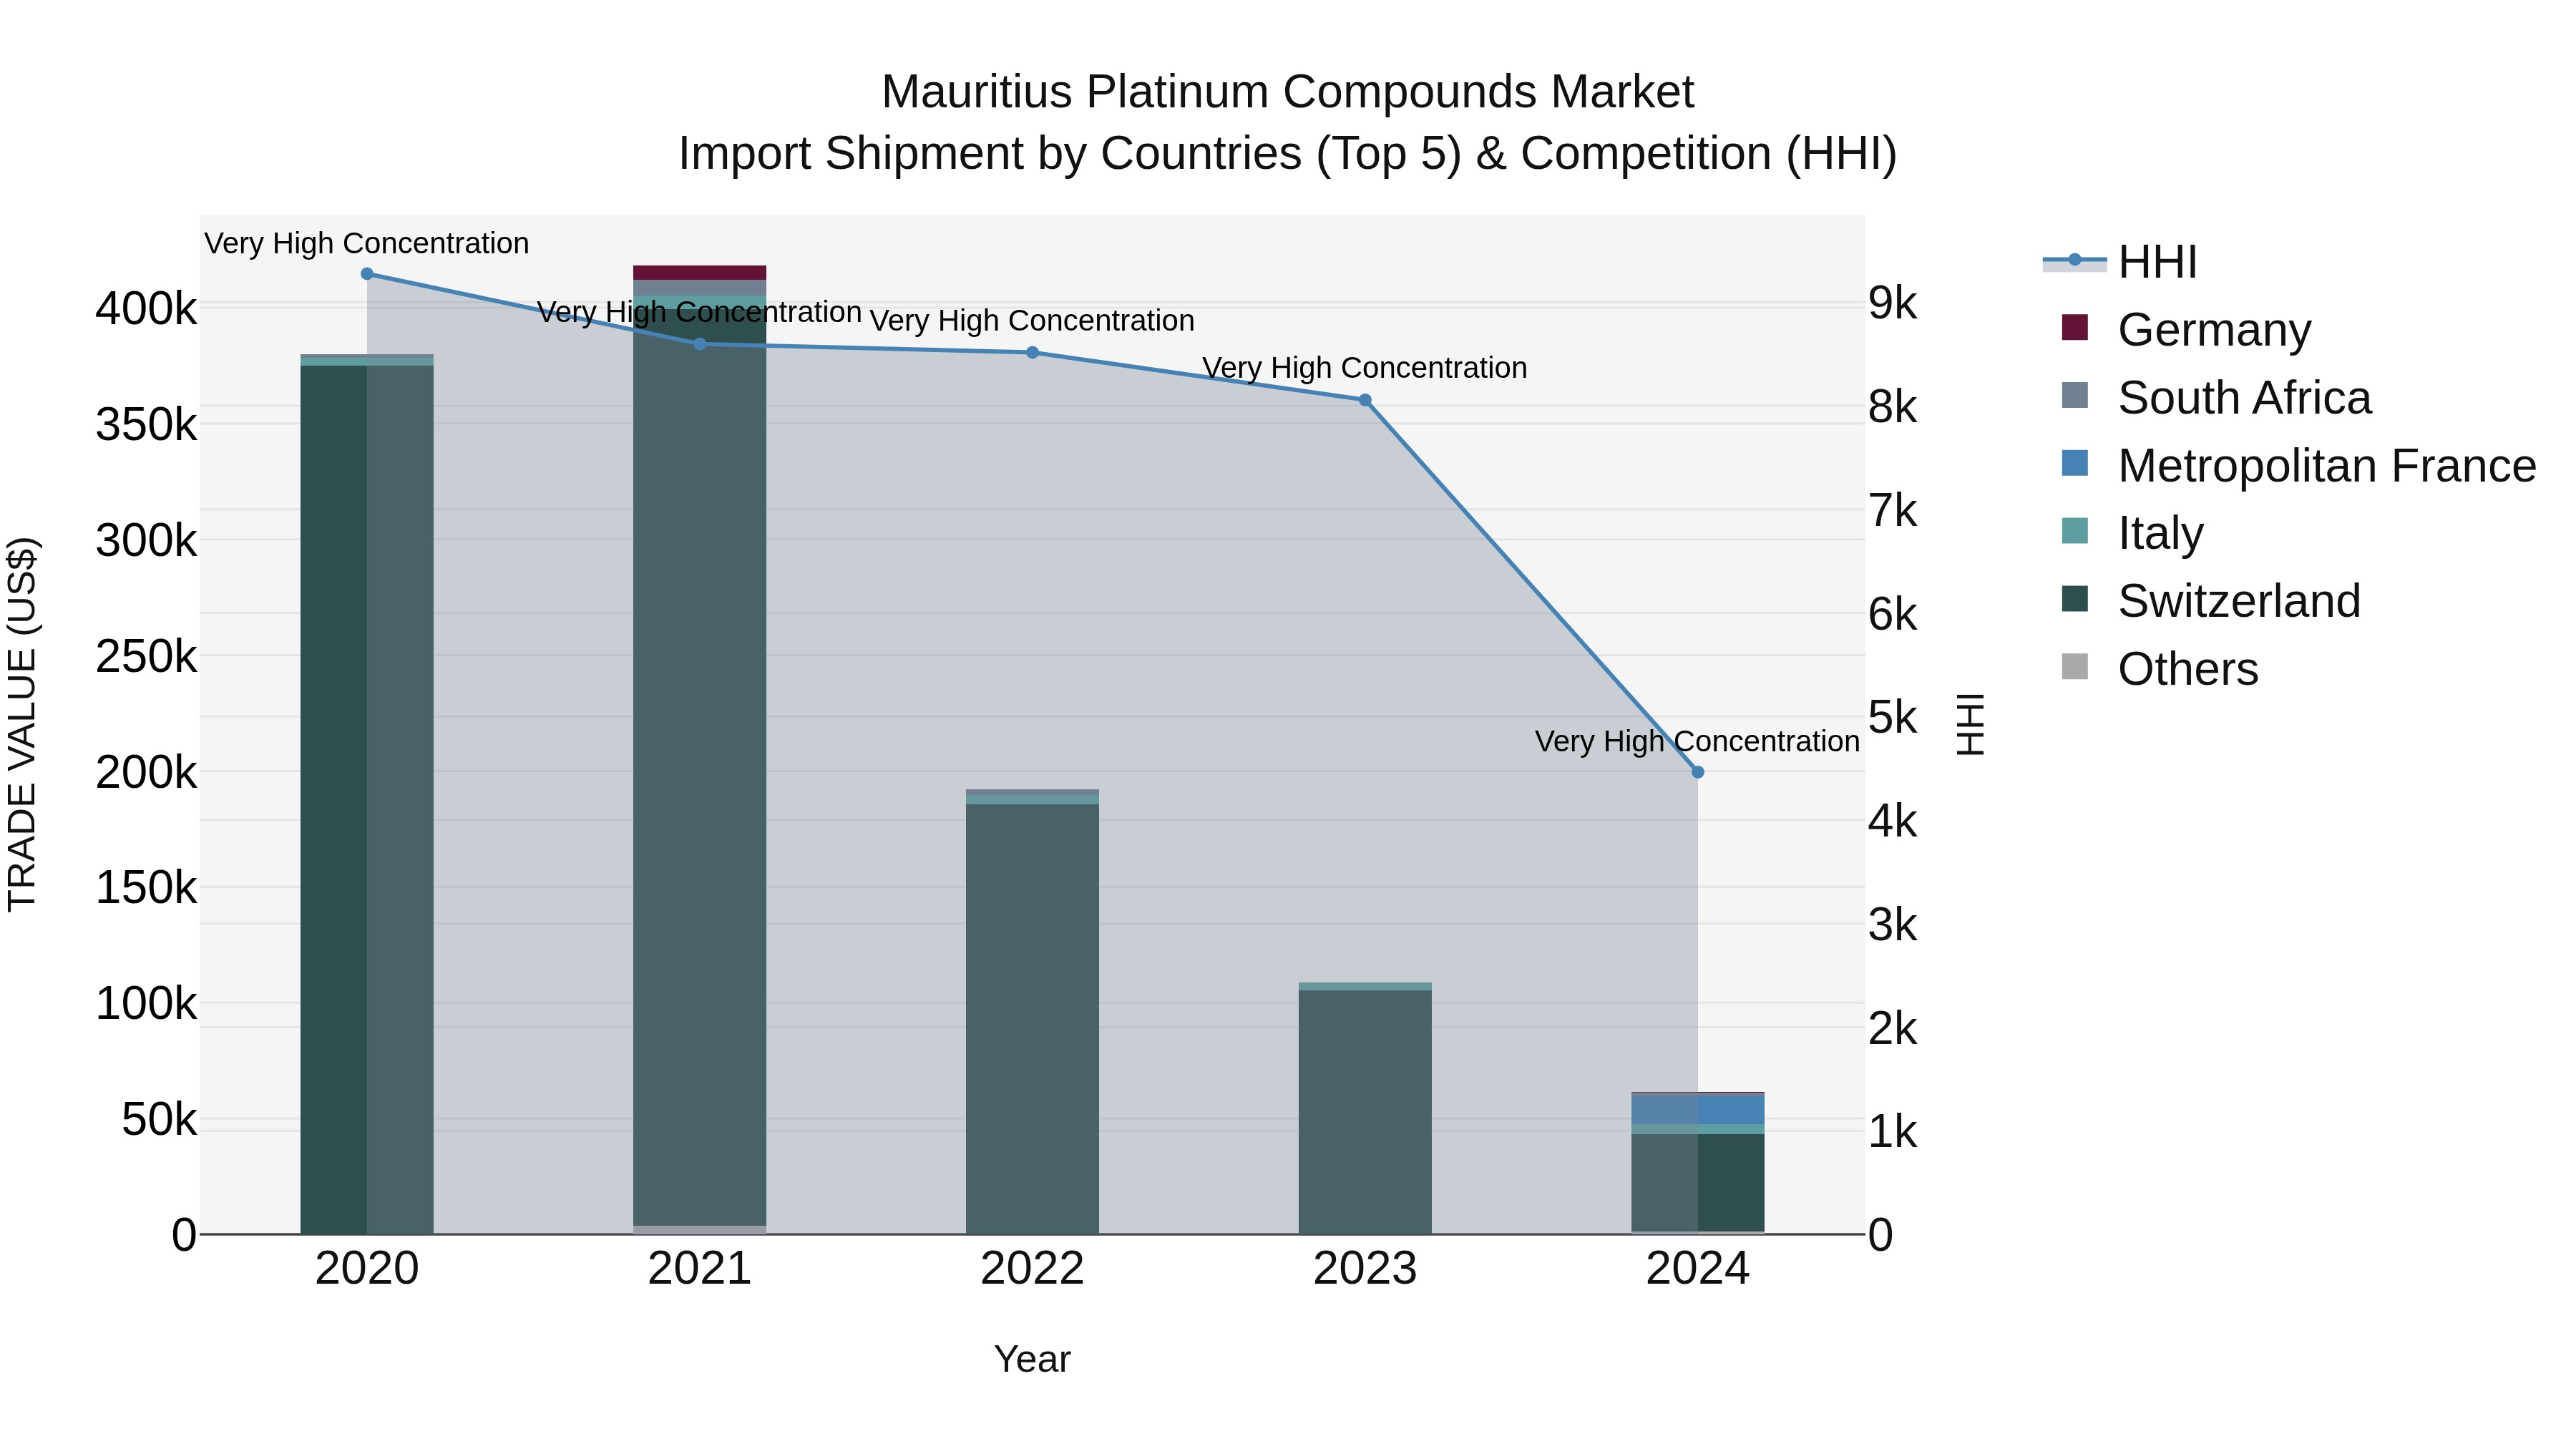The image size is (2576, 1449).
Task: Click the 2021 Switzerland bar segment
Action: (x=700, y=766)
